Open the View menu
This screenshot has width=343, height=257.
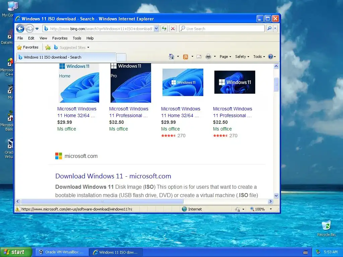coord(43,38)
